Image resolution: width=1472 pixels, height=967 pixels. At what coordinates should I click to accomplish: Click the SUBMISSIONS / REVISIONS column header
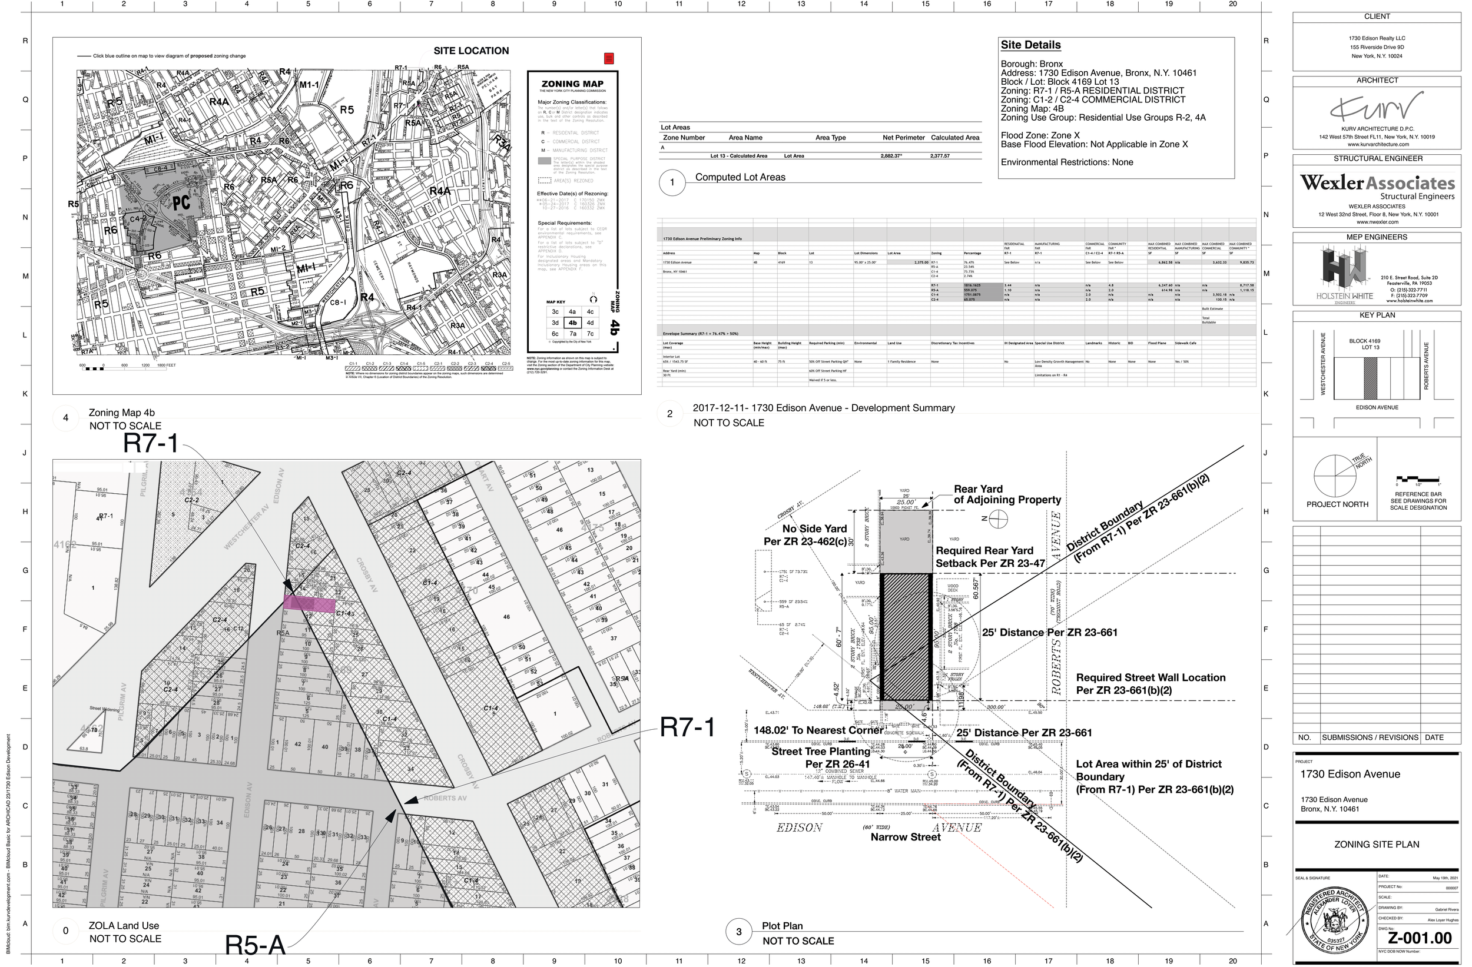1370,738
